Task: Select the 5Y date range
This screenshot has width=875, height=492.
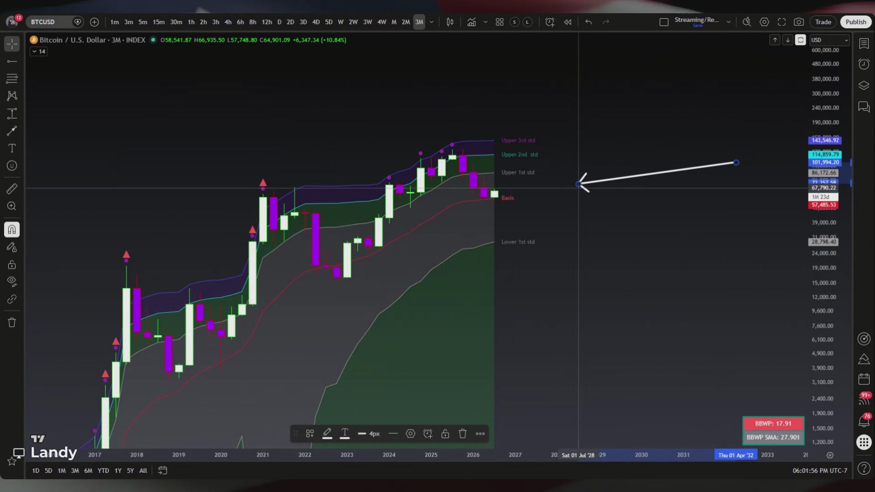Action: tap(130, 471)
